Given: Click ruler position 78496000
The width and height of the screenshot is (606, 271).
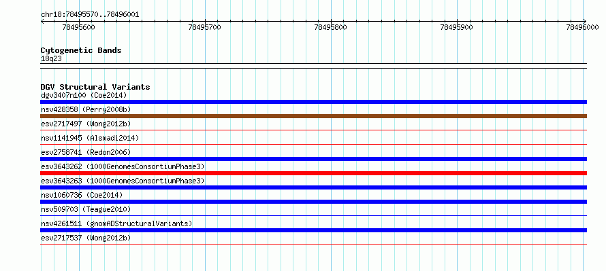Looking at the screenshot, I should click(x=582, y=27).
